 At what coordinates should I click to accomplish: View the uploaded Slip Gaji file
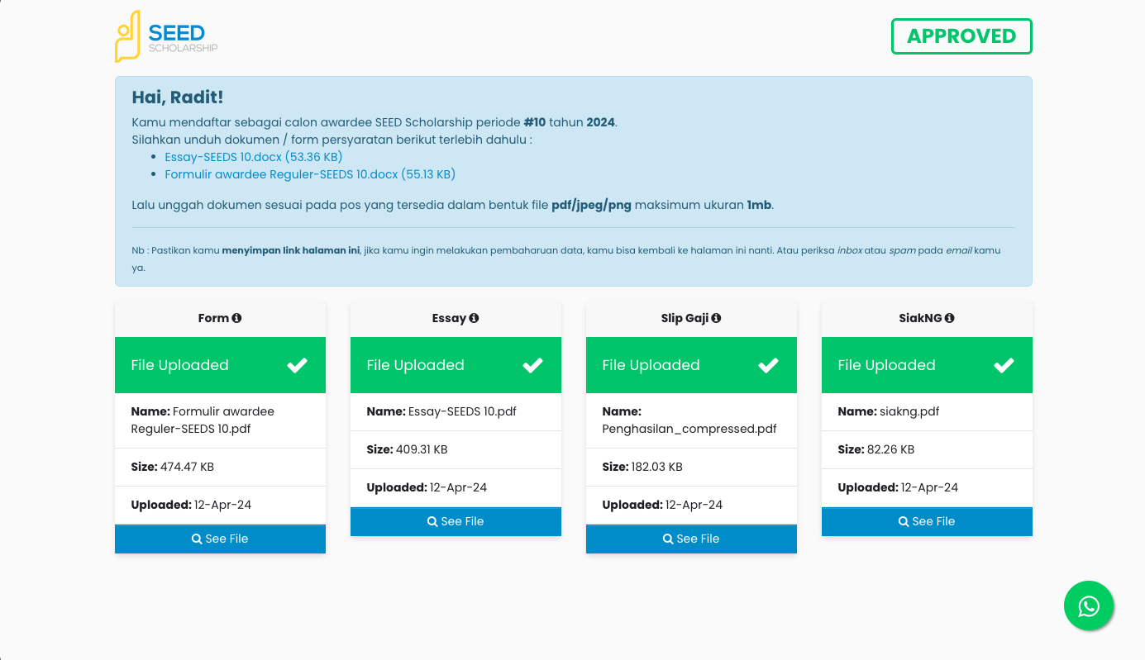point(691,539)
